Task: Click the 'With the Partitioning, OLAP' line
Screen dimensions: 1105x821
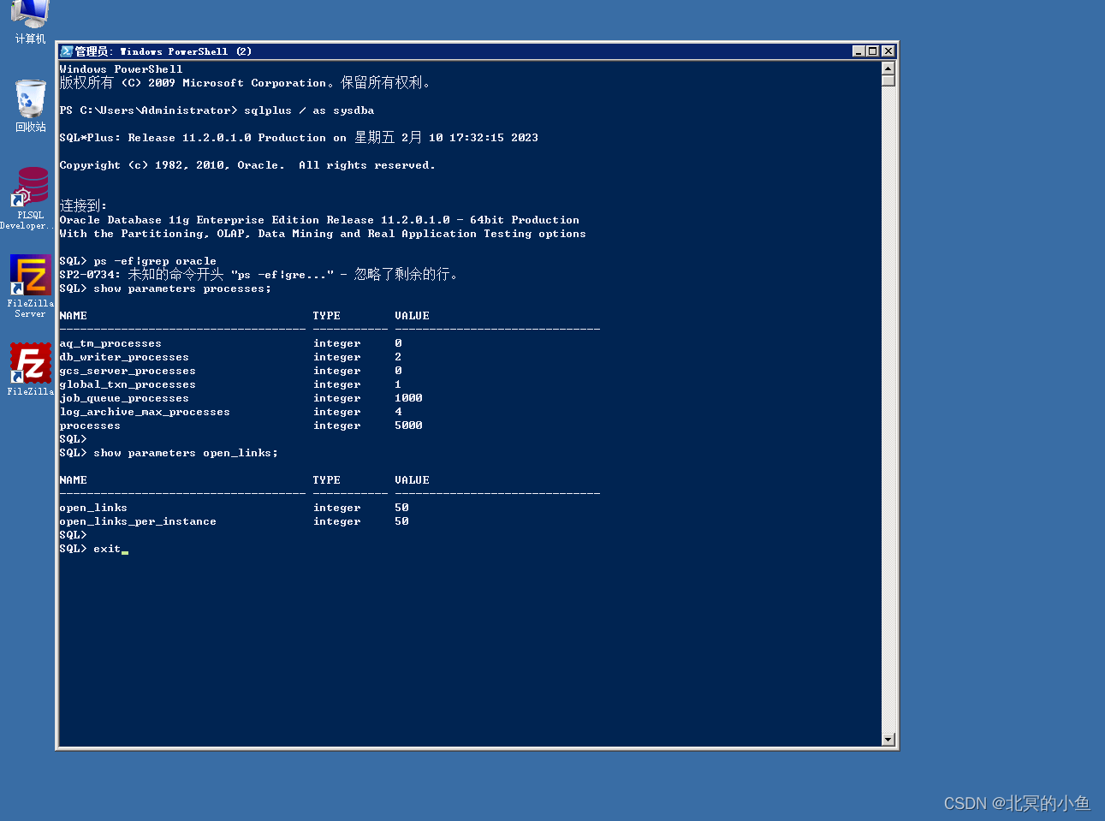Action: coord(323,234)
